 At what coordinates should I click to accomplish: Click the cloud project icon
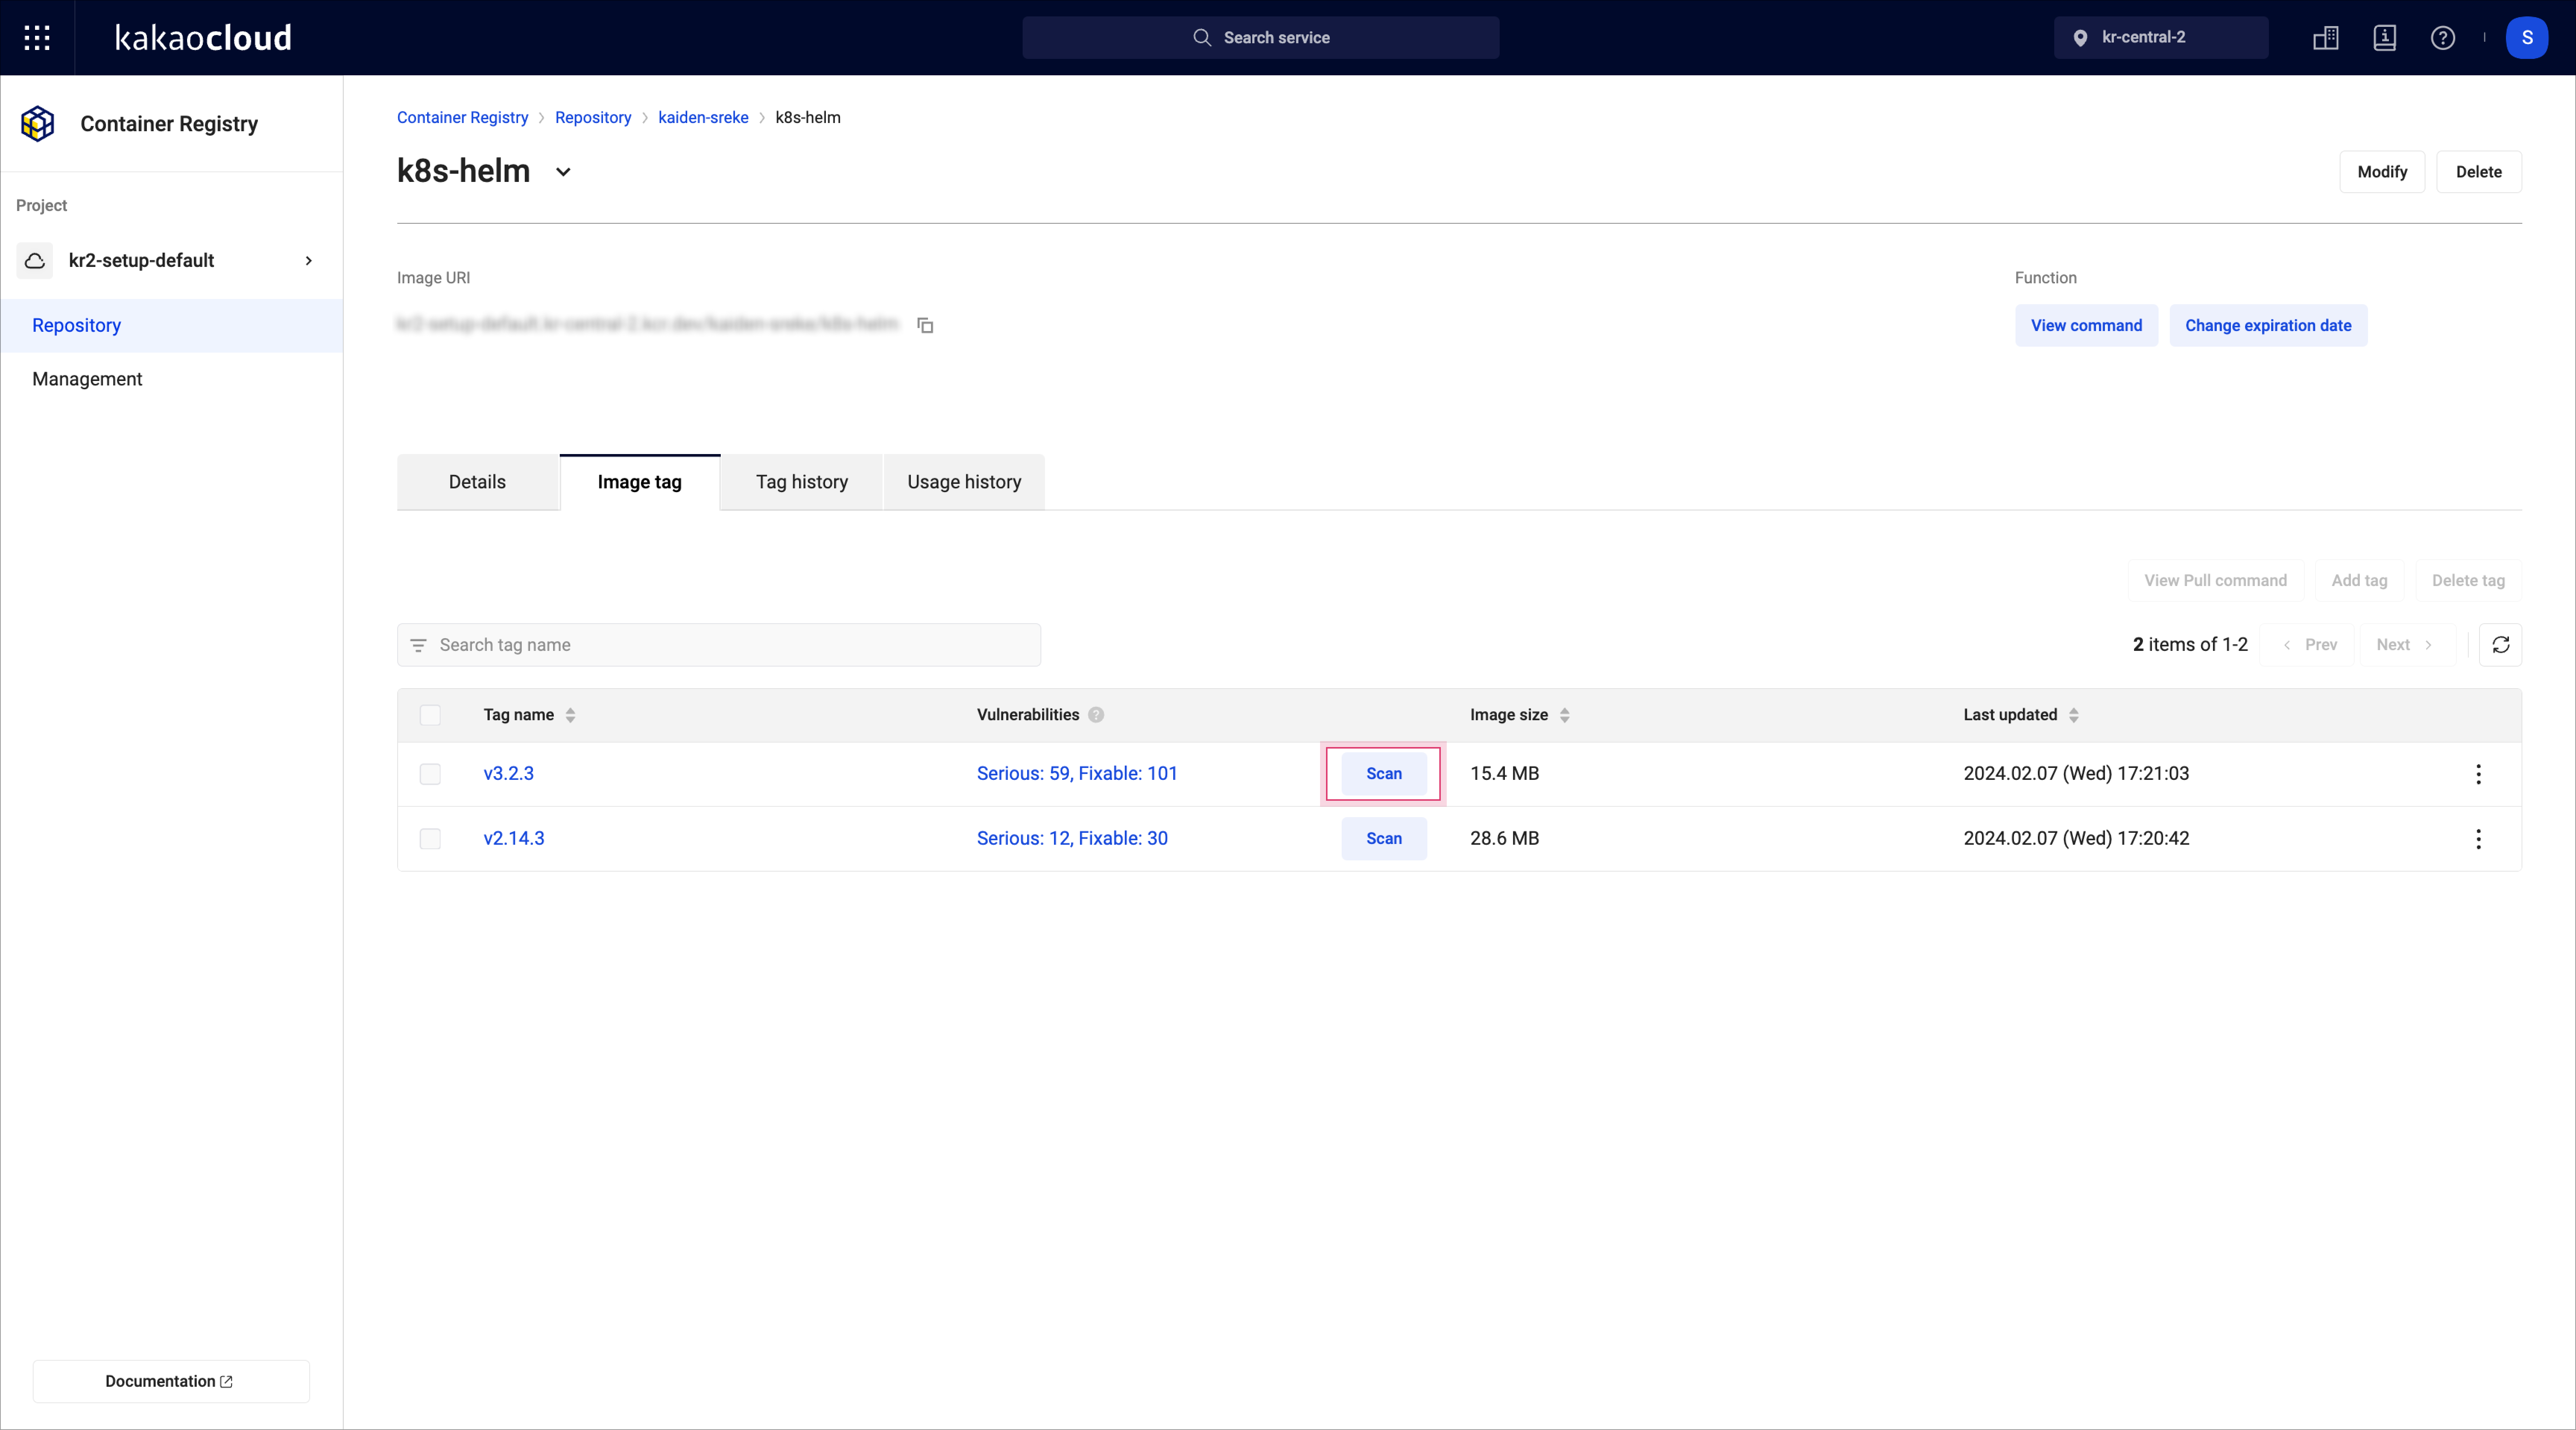(x=35, y=261)
